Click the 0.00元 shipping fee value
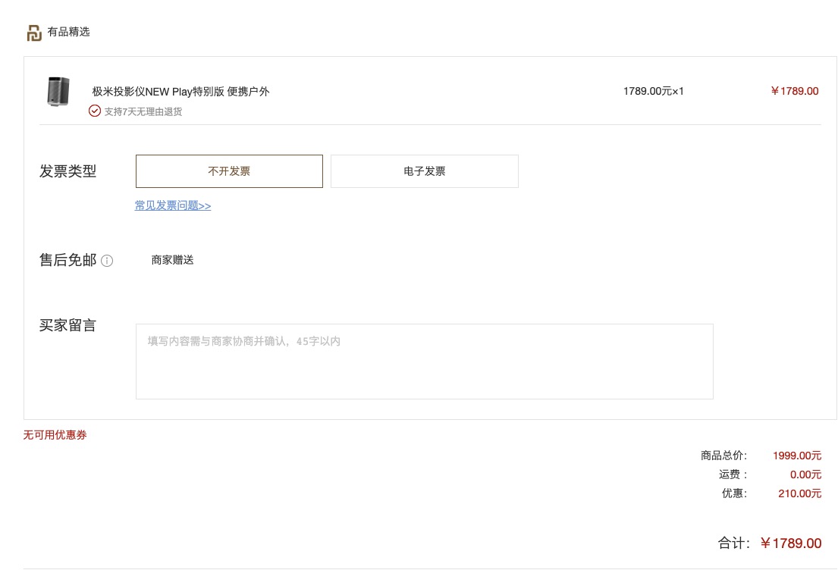 click(x=805, y=474)
